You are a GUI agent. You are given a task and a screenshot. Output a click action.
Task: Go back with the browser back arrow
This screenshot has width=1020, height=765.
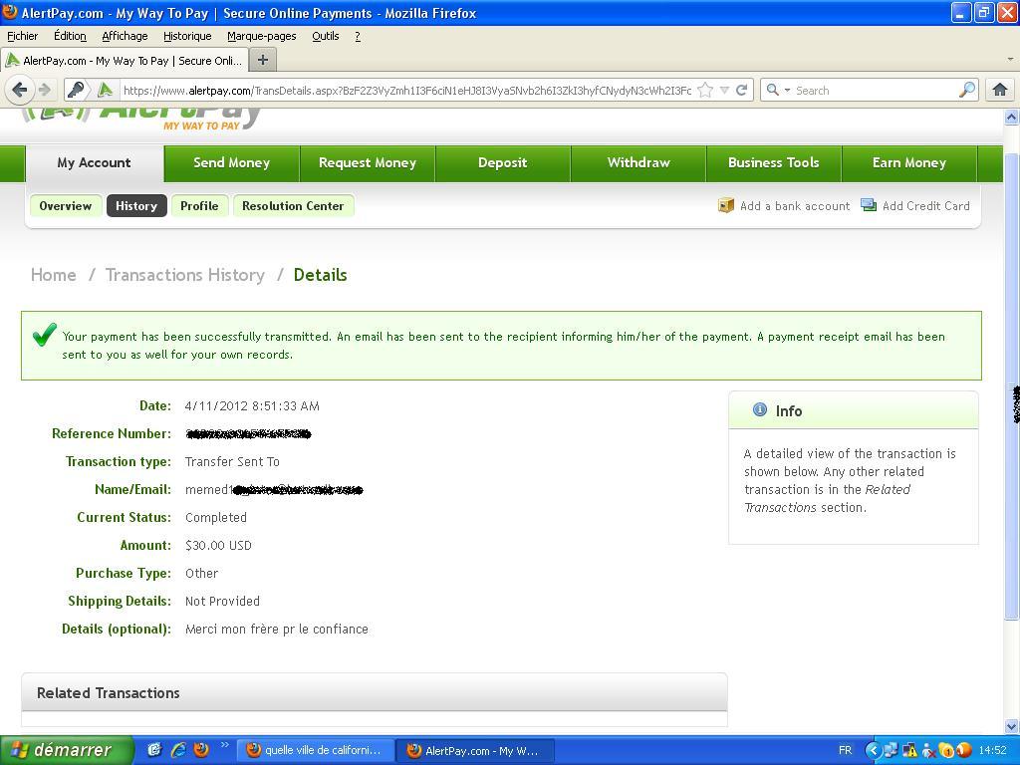coord(20,90)
